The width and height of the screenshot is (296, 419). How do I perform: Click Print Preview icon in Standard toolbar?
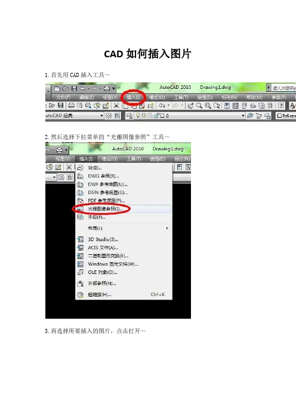pyautogui.click(x=79, y=106)
